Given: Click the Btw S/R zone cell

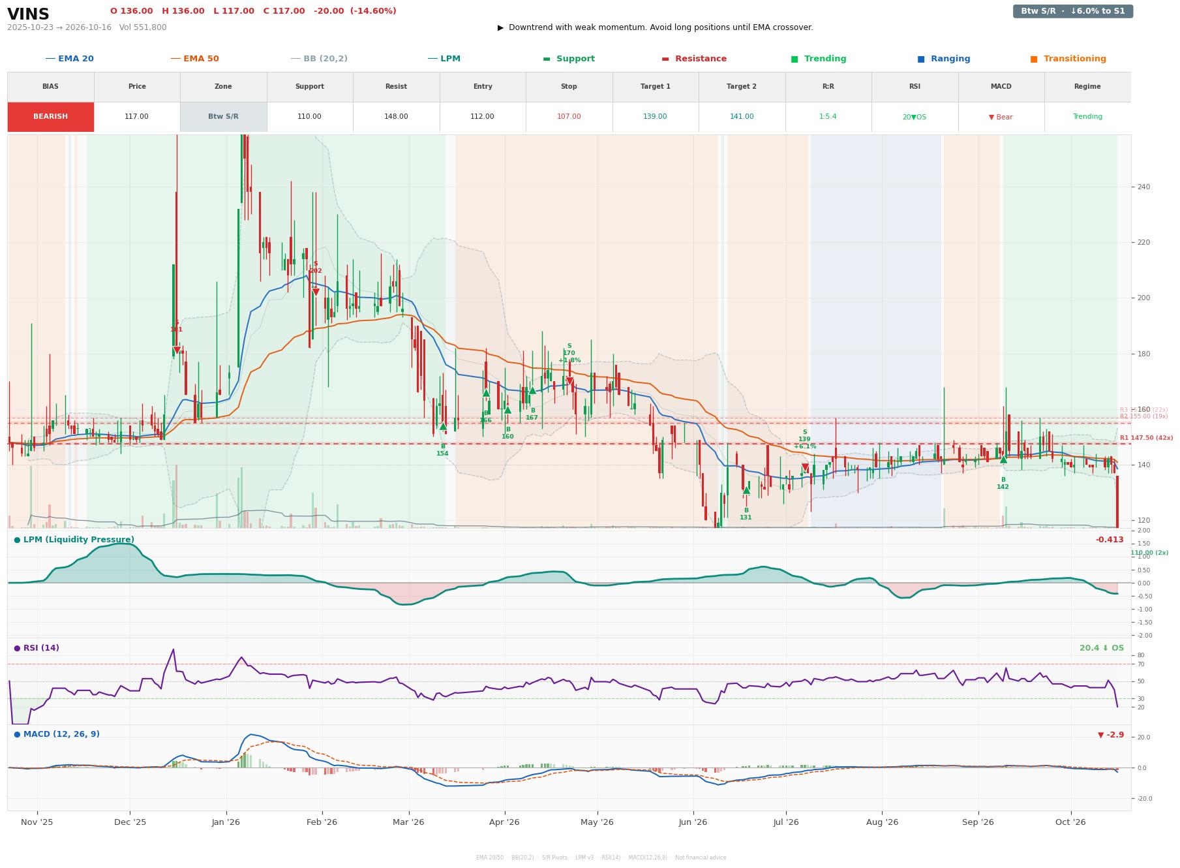Looking at the screenshot, I should tap(223, 117).
